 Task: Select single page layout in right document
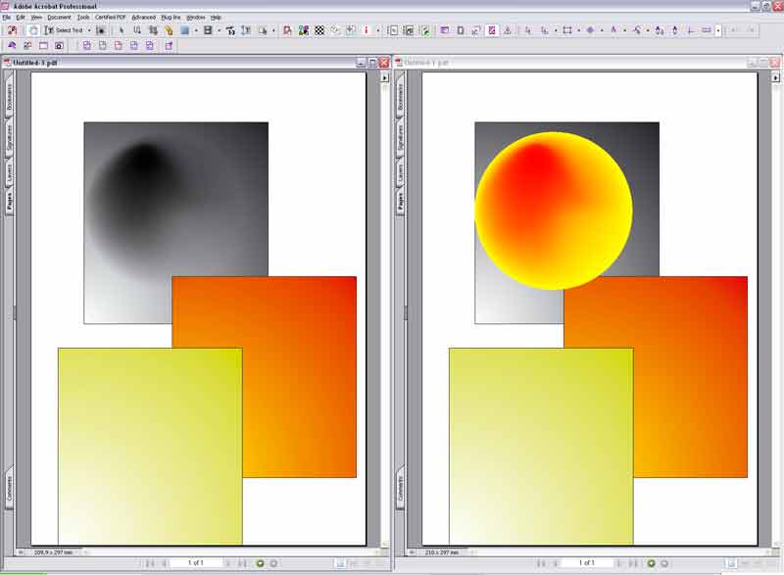click(731, 563)
